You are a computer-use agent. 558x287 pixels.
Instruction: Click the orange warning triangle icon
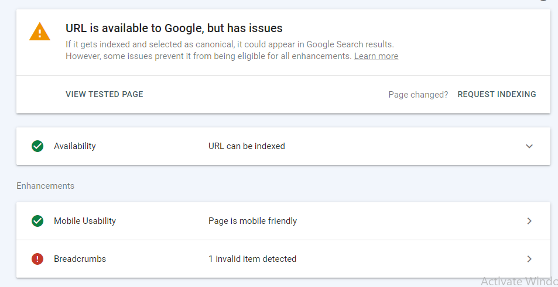[x=40, y=32]
